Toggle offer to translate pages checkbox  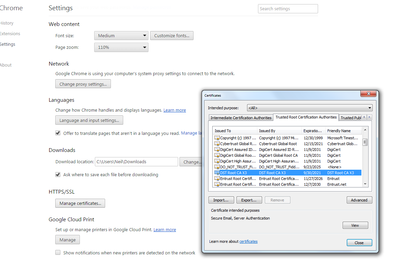point(58,133)
